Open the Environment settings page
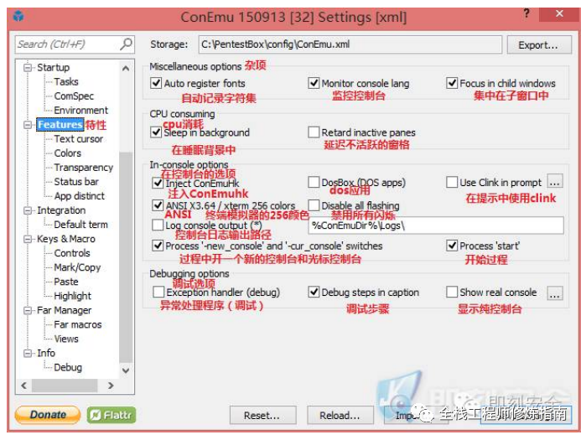This screenshot has width=586, height=440. click(80, 110)
